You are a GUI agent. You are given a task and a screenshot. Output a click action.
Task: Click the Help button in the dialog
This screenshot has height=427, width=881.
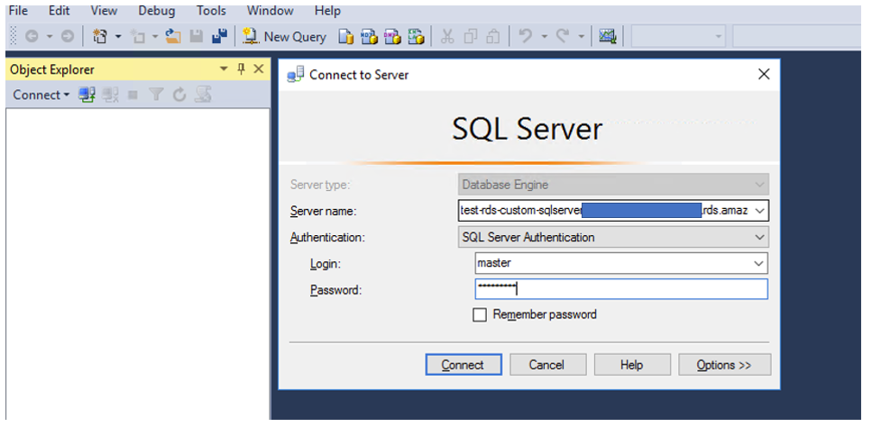(632, 365)
